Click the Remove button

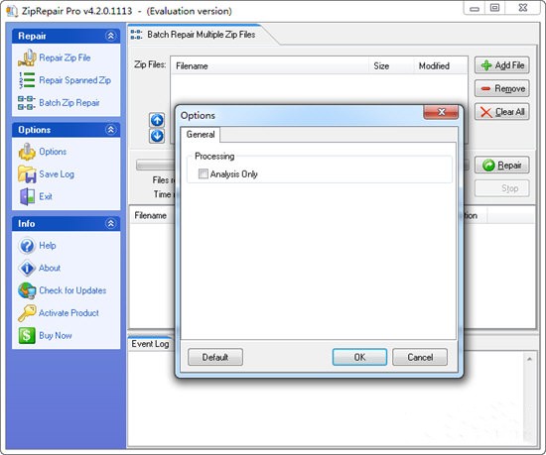pyautogui.click(x=501, y=88)
